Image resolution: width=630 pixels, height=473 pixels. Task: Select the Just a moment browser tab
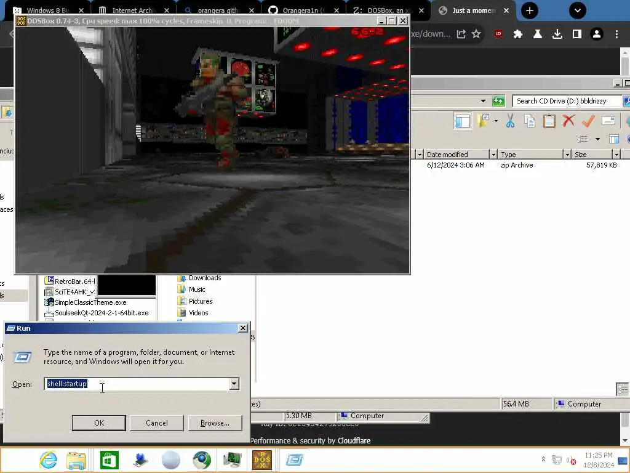[x=474, y=10]
